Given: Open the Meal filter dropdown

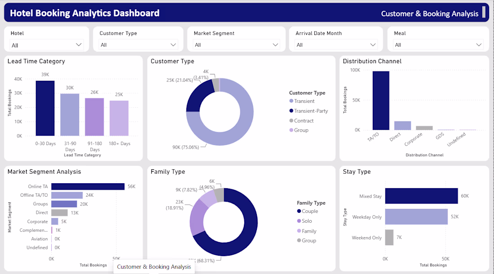Looking at the screenshot, I should [438, 45].
